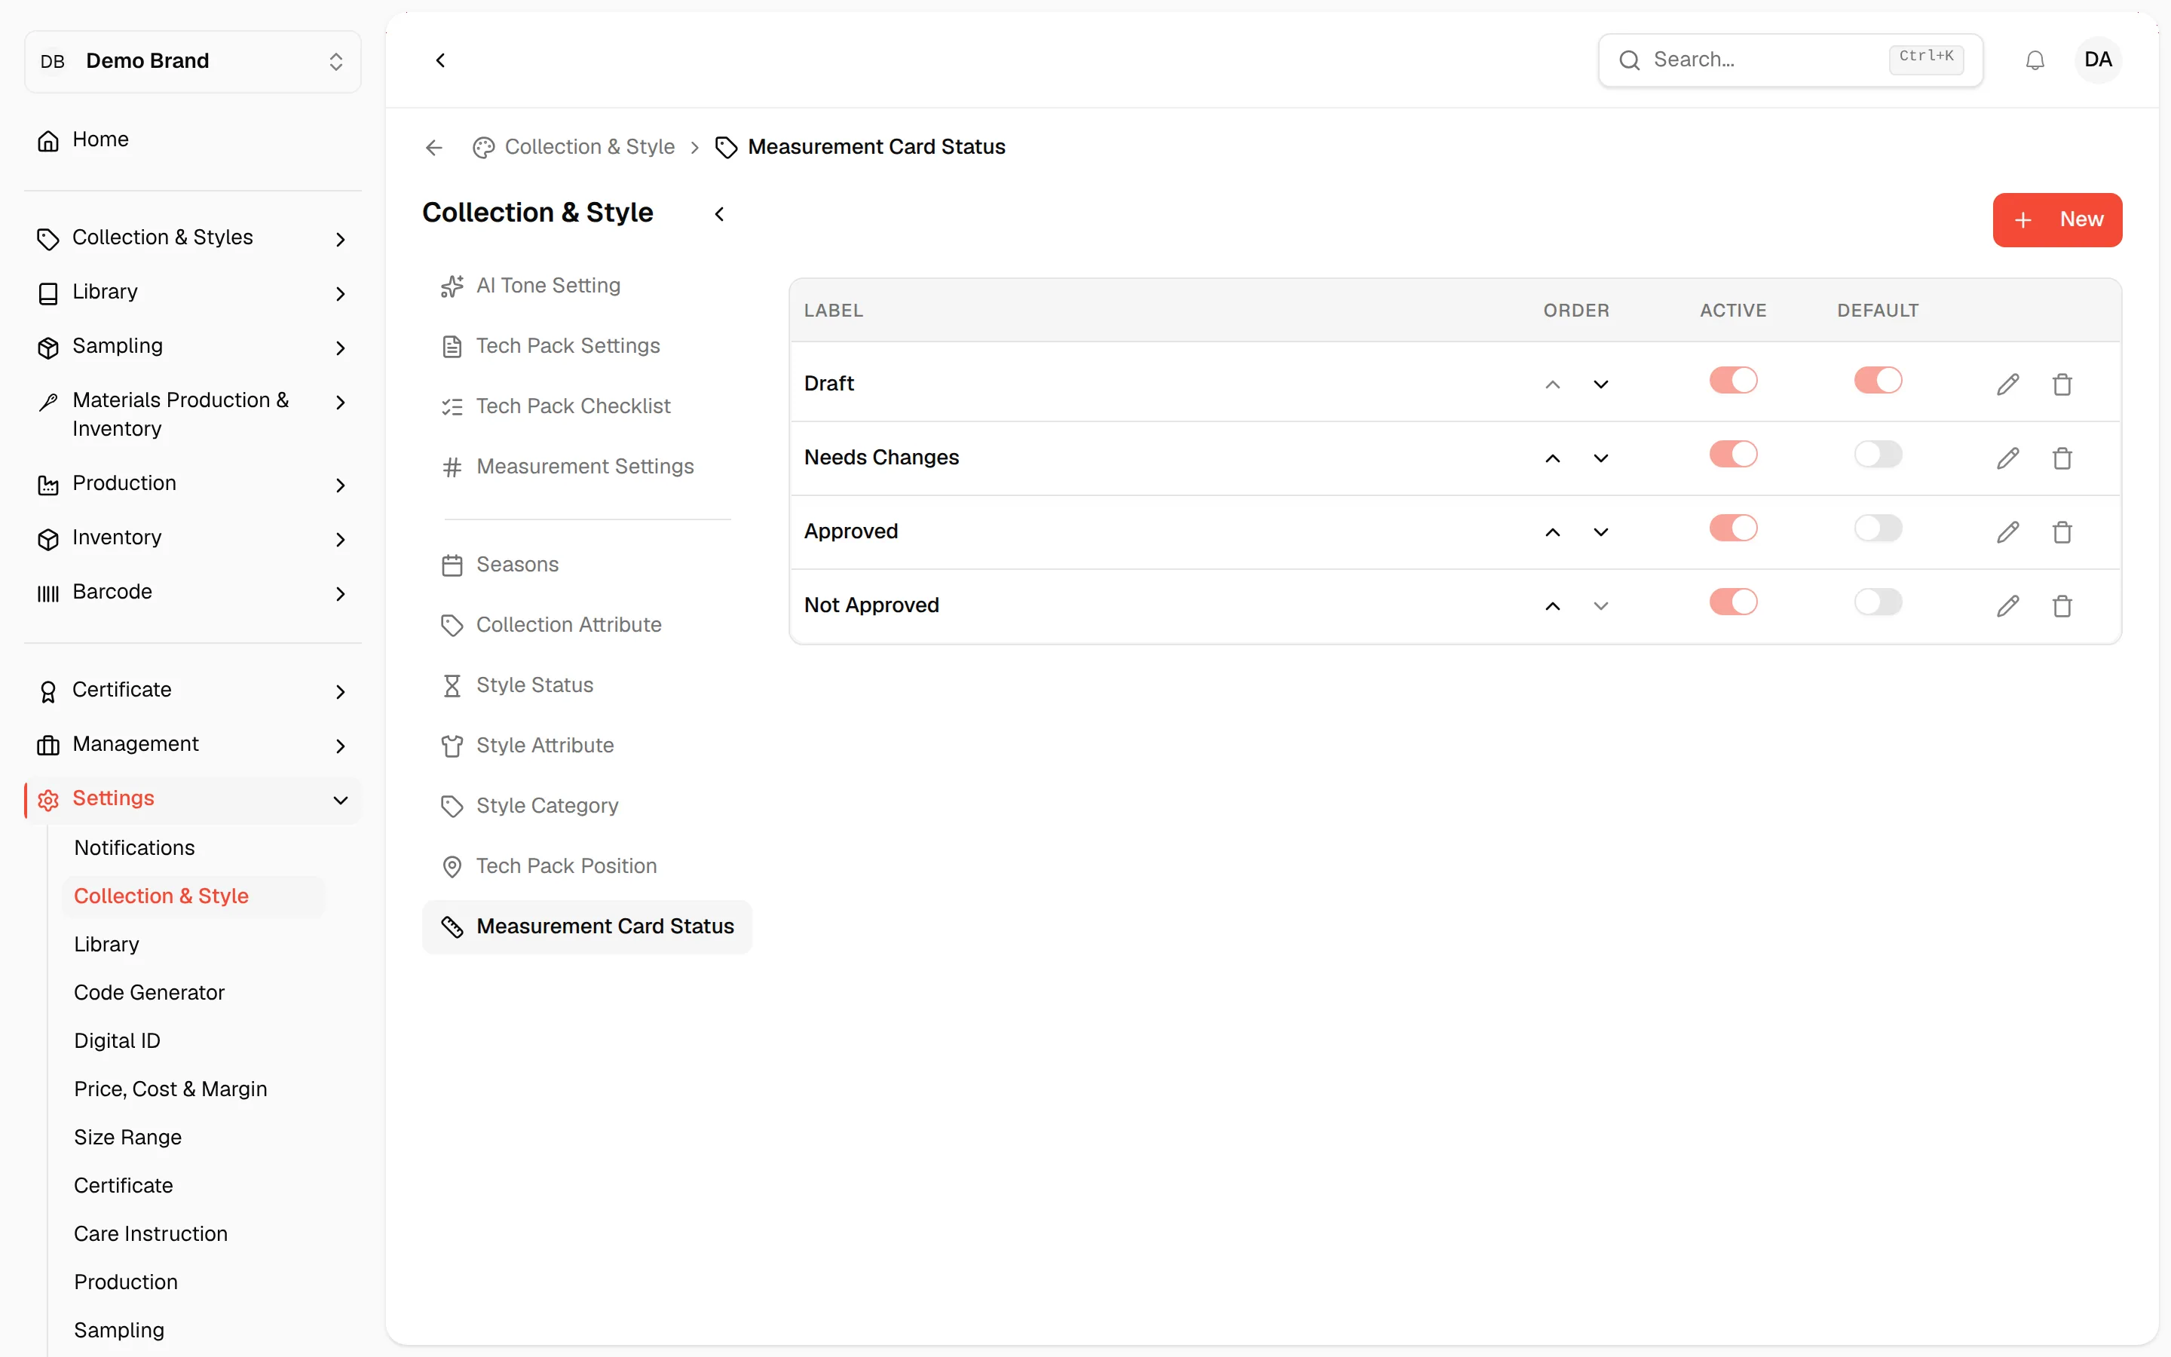Image resolution: width=2171 pixels, height=1357 pixels.
Task: Expand the Sampling sidebar section
Action: click(x=193, y=347)
